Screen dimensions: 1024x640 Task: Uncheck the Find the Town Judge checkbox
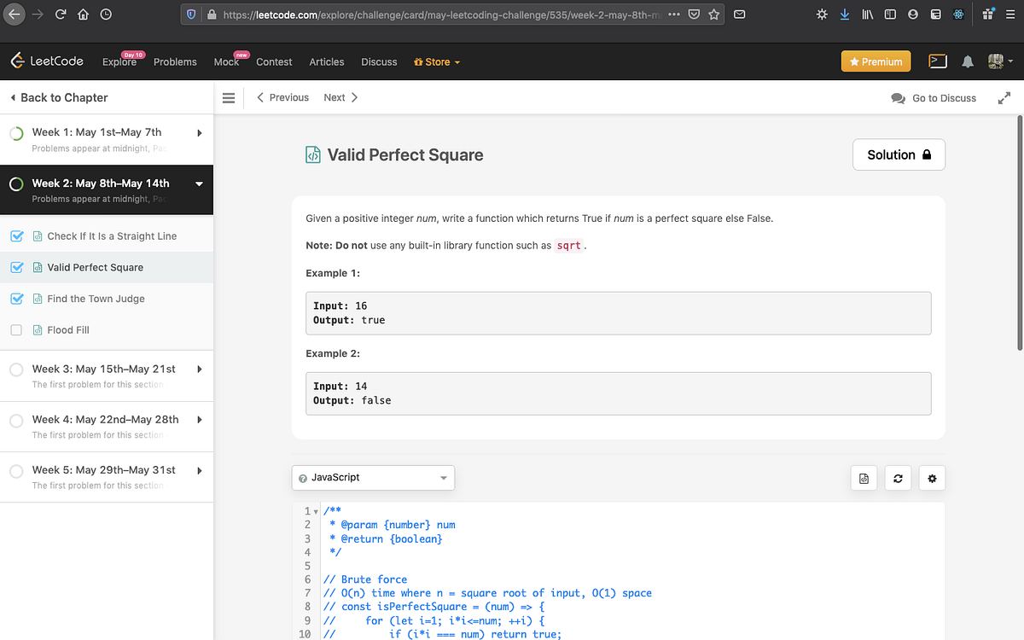point(16,299)
